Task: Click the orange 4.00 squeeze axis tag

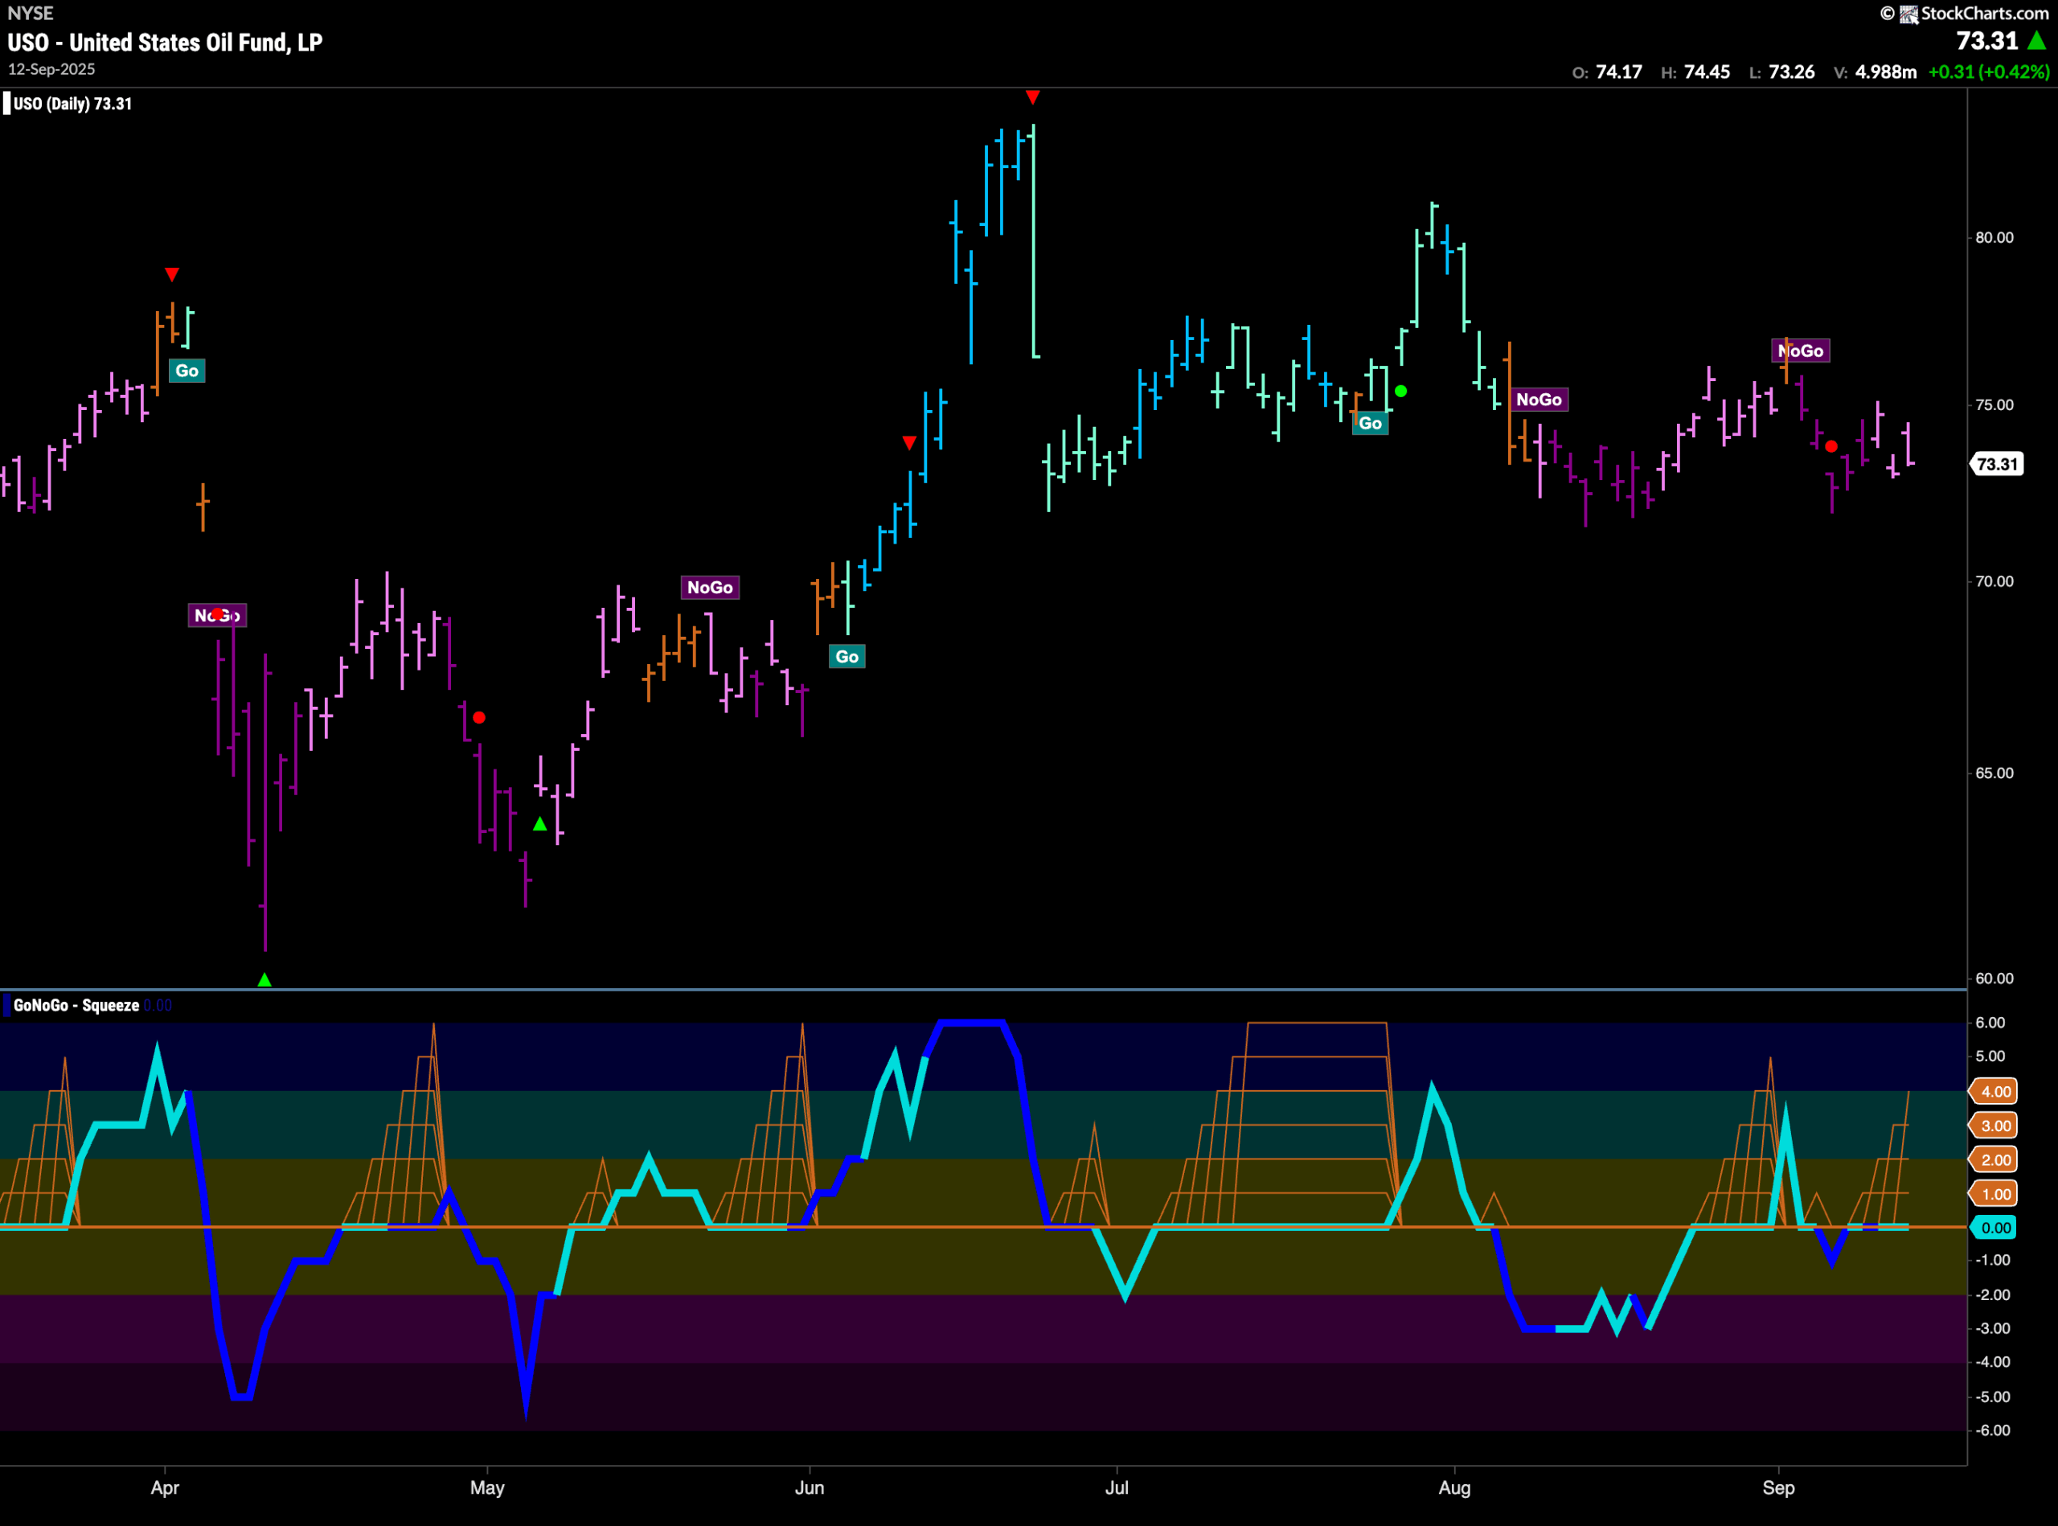Action: [x=1995, y=1091]
